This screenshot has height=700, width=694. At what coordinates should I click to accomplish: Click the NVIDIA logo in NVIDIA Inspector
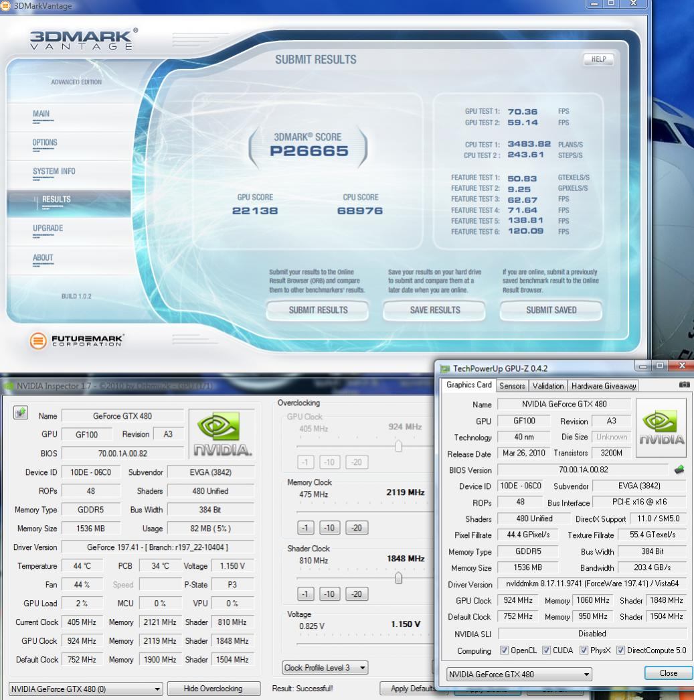point(222,433)
